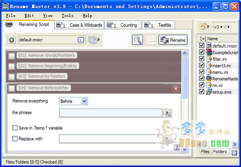
Task: Click script list scroll down arrow
Action: click(x=184, y=149)
